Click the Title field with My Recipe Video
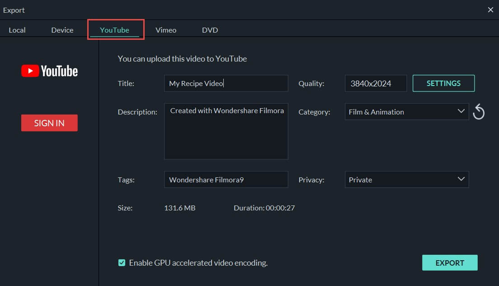The width and height of the screenshot is (499, 286). pos(226,83)
